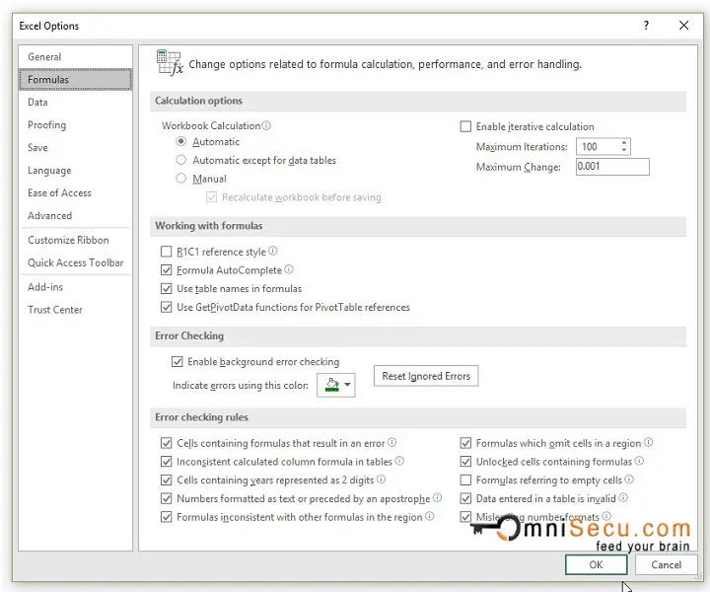
Task: Open the Add-ins category
Action: [75, 287]
